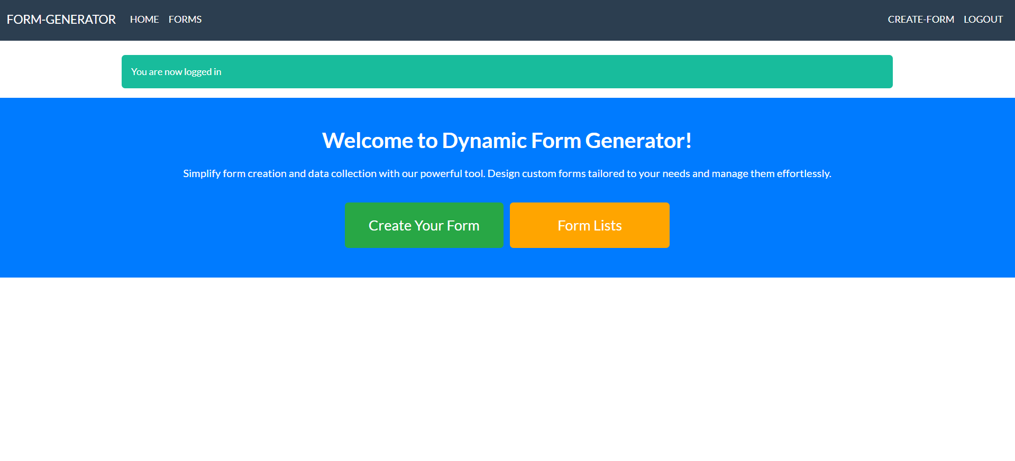Go to FORMS in the navbar

click(185, 20)
